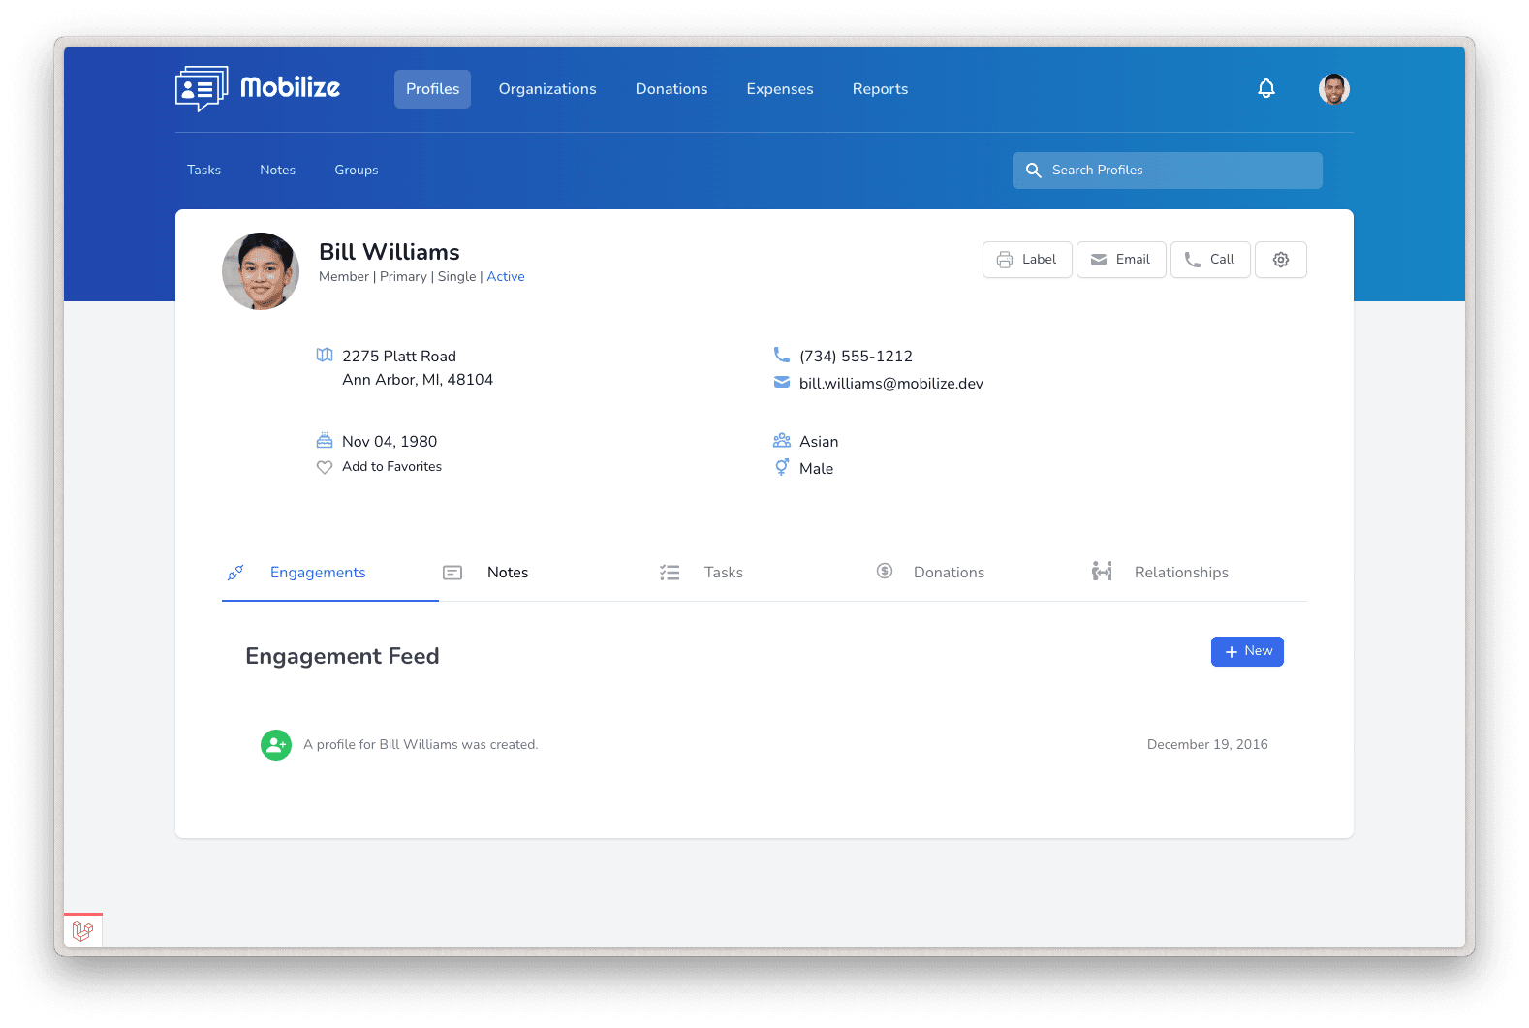1529x1028 pixels.
Task: Click the Mobilize logo icon
Action: pos(202,89)
